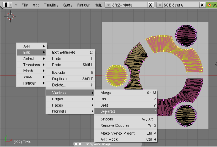Image resolution: width=217 pixels, height=147 pixels.
Task: Click the 3D cursor crosshair
Action: pyautogui.click(x=10, y=16)
